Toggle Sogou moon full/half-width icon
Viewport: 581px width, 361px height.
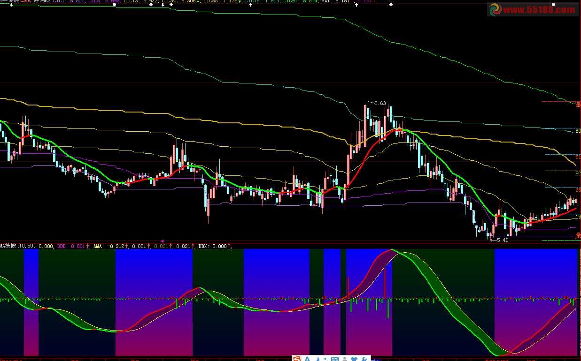(317, 359)
